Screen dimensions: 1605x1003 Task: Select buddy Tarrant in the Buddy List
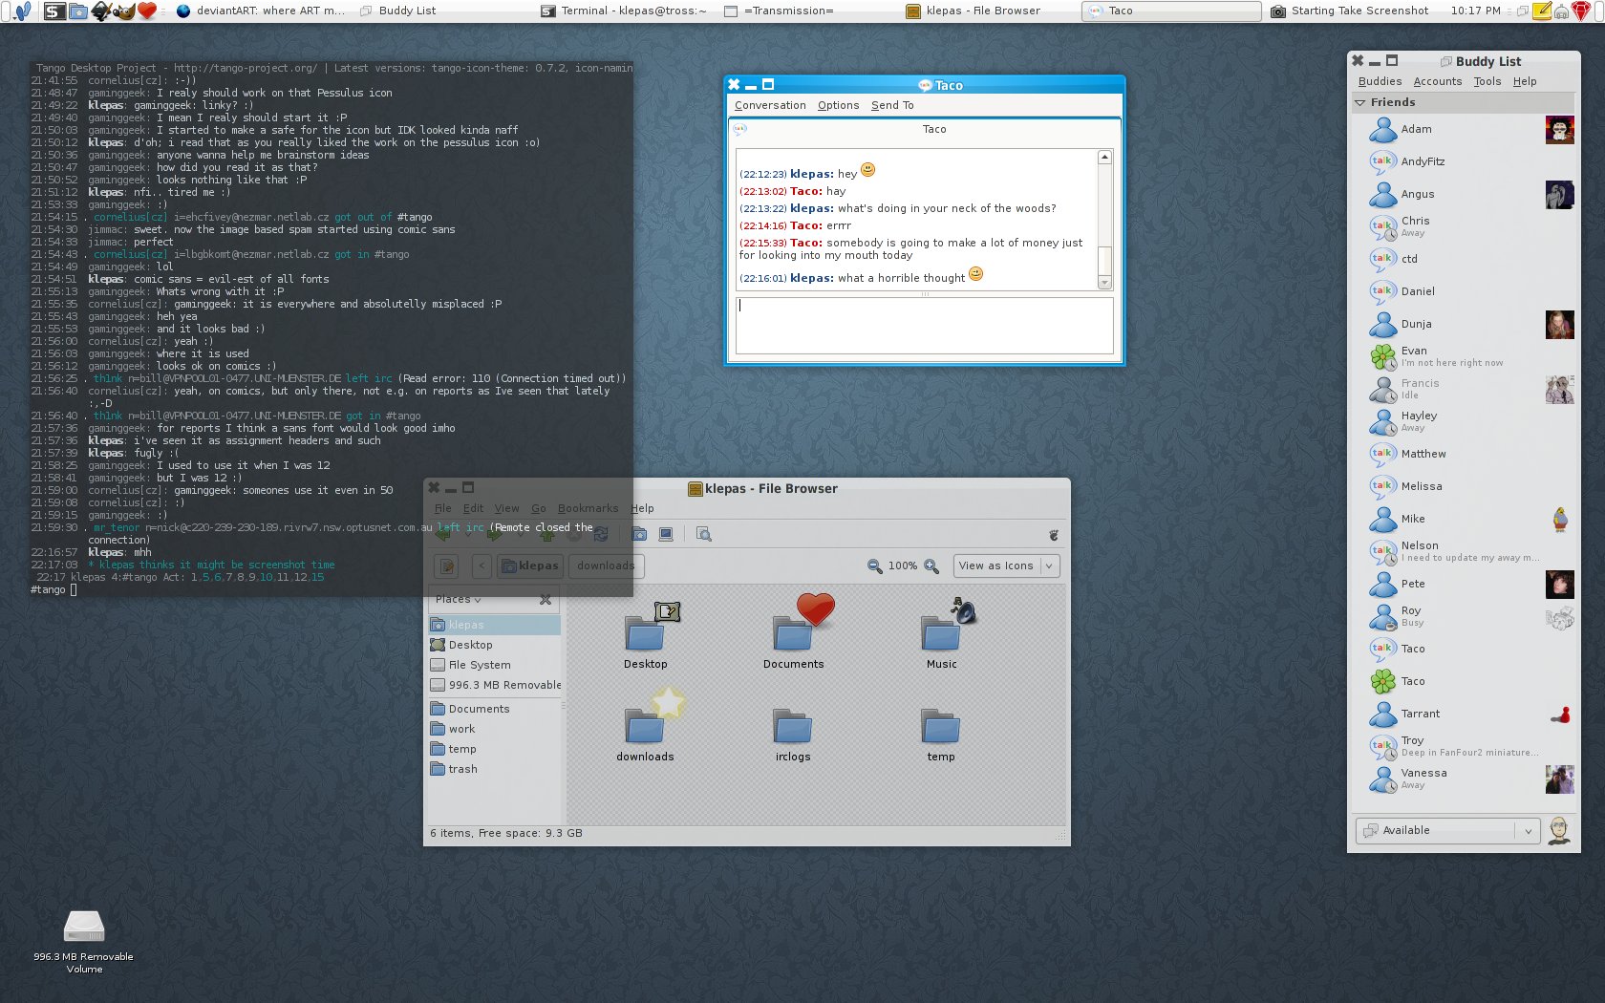click(x=1464, y=714)
